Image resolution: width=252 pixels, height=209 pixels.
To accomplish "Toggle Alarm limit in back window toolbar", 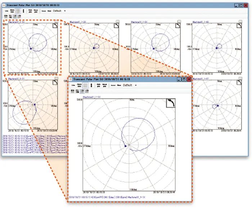I will [12, 11].
